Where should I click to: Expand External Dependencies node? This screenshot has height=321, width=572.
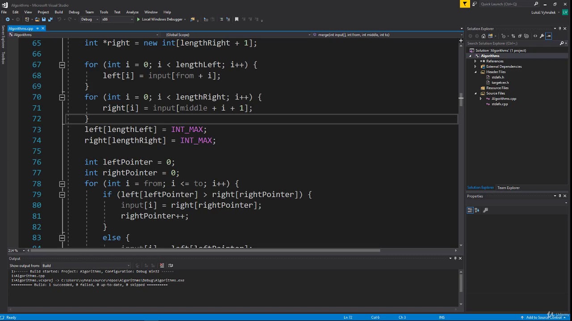[475, 66]
